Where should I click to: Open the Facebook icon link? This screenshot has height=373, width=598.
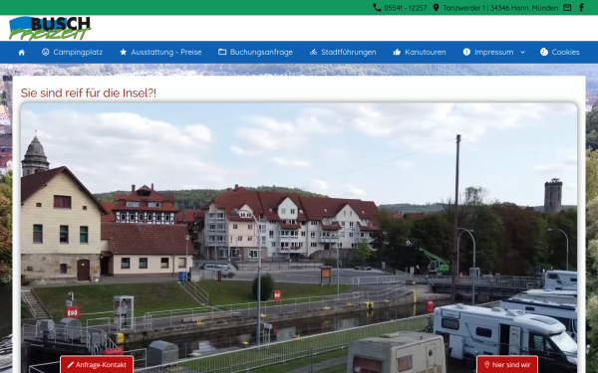pyautogui.click(x=582, y=8)
